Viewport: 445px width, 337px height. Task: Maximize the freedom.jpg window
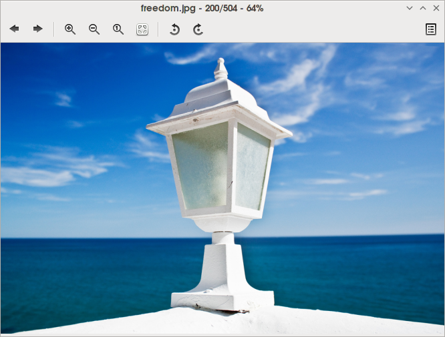pyautogui.click(x=423, y=8)
